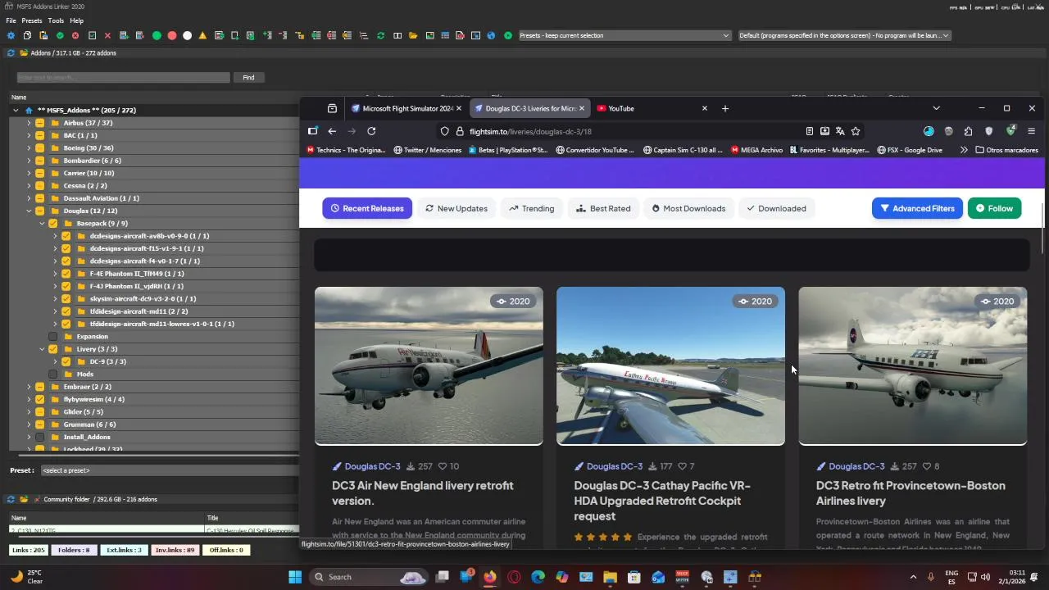Viewport: 1049px width, 590px height.
Task: Select the Trending filter
Action: [531, 208]
